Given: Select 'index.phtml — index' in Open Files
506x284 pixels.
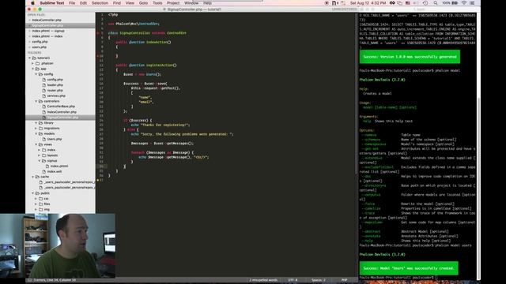Looking at the screenshot, I should tap(47, 36).
